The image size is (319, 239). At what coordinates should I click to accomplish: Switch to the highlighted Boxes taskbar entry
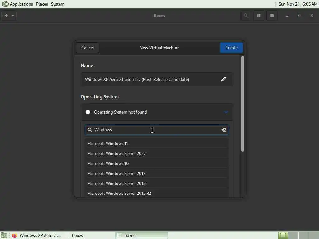(142, 235)
